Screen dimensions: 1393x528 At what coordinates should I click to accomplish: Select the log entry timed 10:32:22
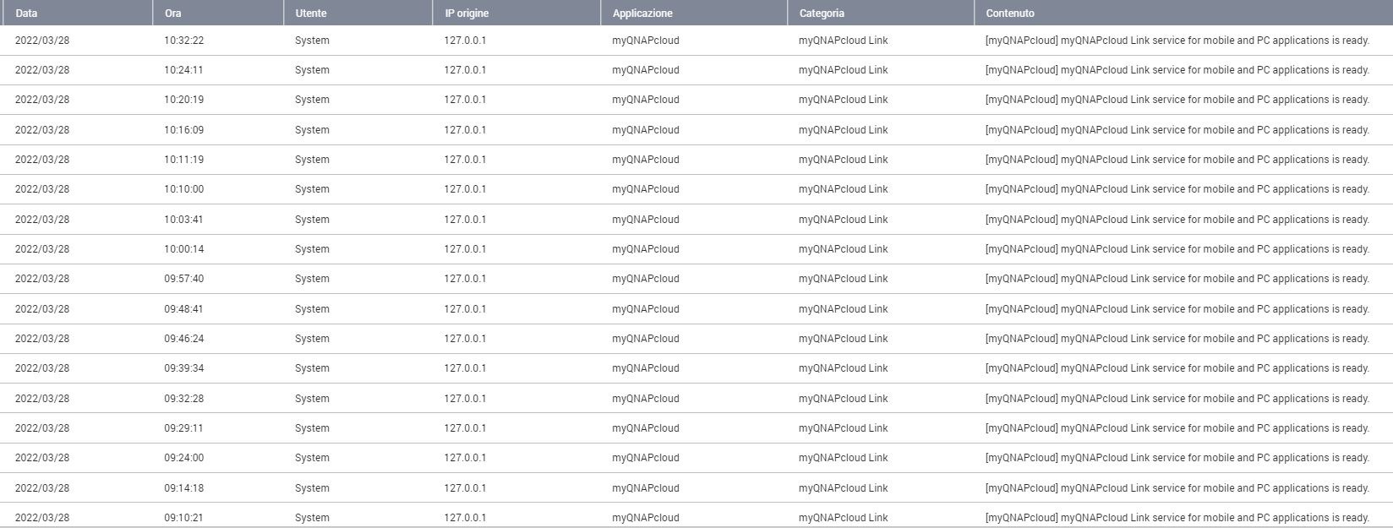tap(183, 41)
